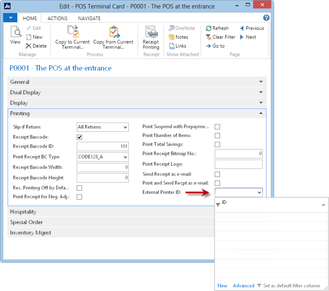Click the Receipt Barcode ID input field

[x=103, y=147]
